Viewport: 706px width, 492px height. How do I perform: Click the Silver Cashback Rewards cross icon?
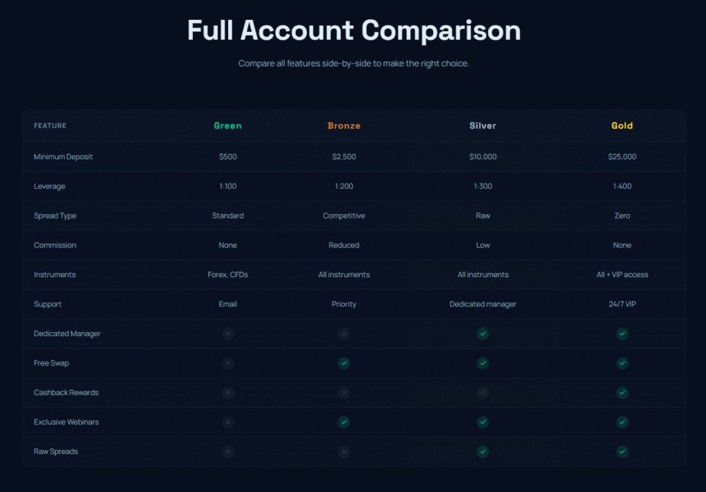tap(483, 393)
